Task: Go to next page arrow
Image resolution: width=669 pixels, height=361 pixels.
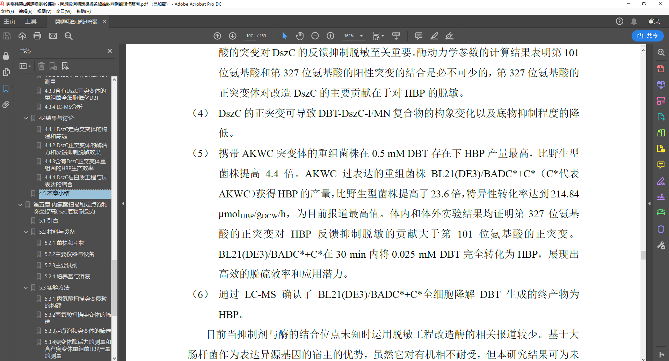Action: click(233, 36)
